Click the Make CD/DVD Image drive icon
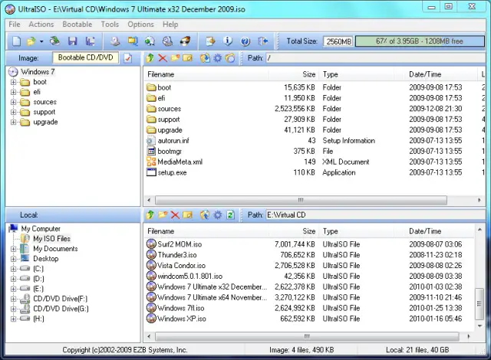This screenshot has width=491, height=360. point(115,41)
